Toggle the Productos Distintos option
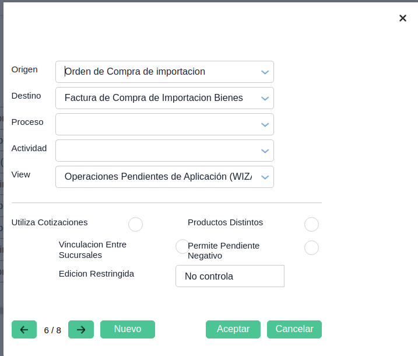The image size is (418, 356). (x=311, y=225)
